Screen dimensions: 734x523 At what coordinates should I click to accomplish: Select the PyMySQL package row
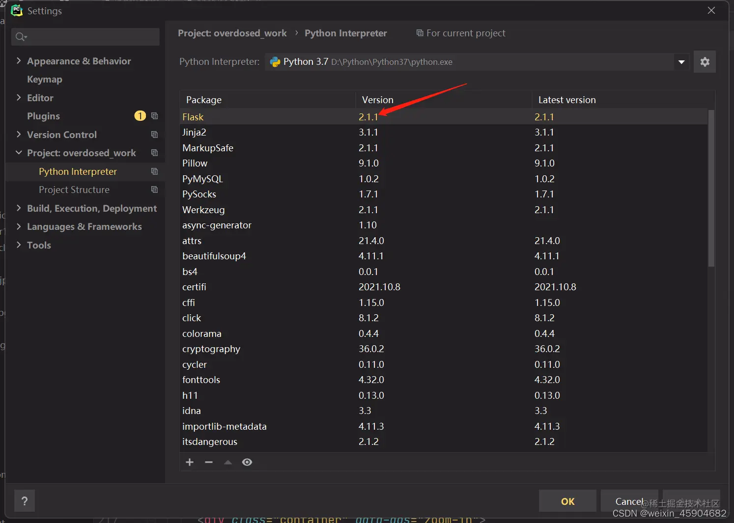444,179
